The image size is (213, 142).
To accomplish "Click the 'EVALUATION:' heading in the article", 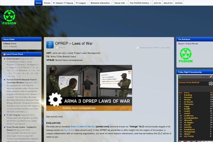I will pyautogui.click(x=53, y=123).
